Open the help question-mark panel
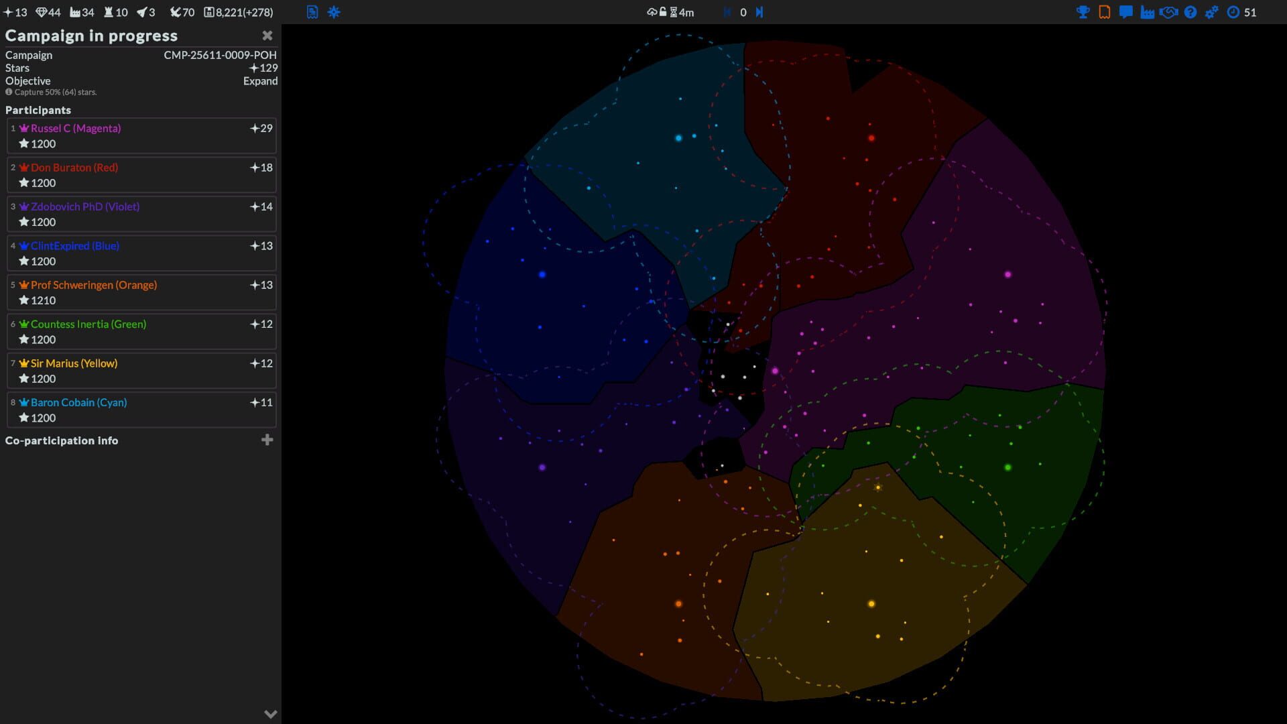1287x724 pixels. 1191,12
